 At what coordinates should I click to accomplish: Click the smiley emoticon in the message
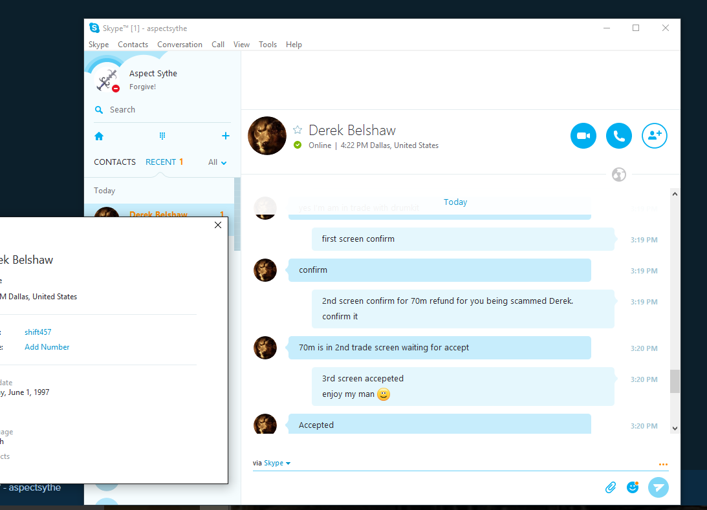(384, 394)
